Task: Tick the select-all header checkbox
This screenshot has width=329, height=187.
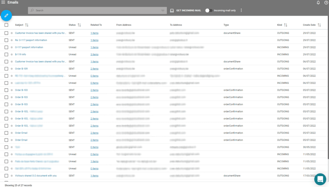Action: 6,25
